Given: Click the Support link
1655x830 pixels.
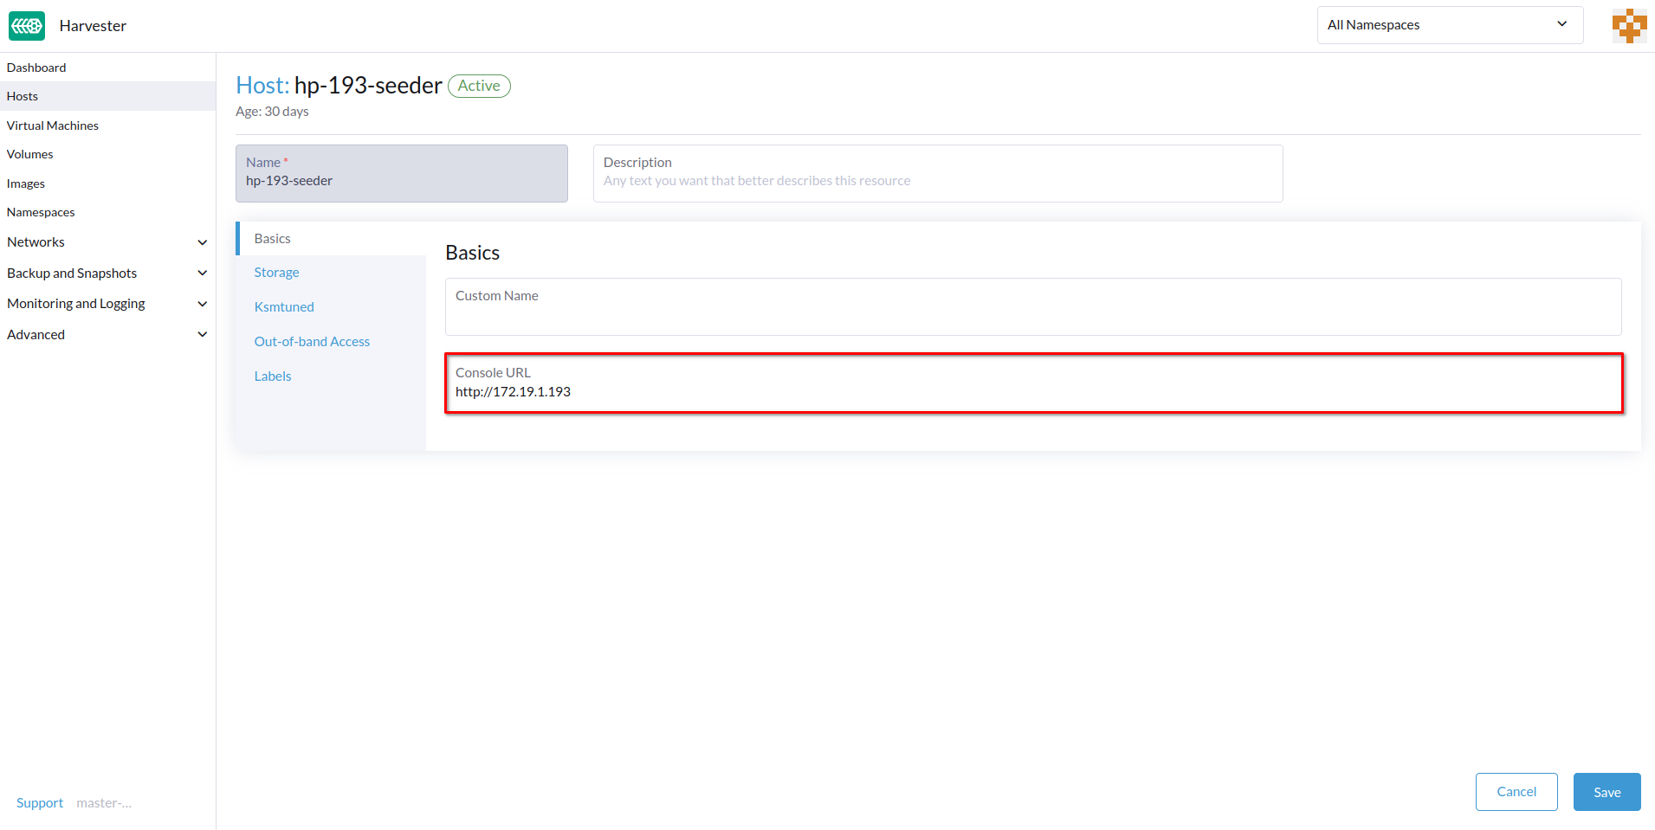Looking at the screenshot, I should click(39, 802).
